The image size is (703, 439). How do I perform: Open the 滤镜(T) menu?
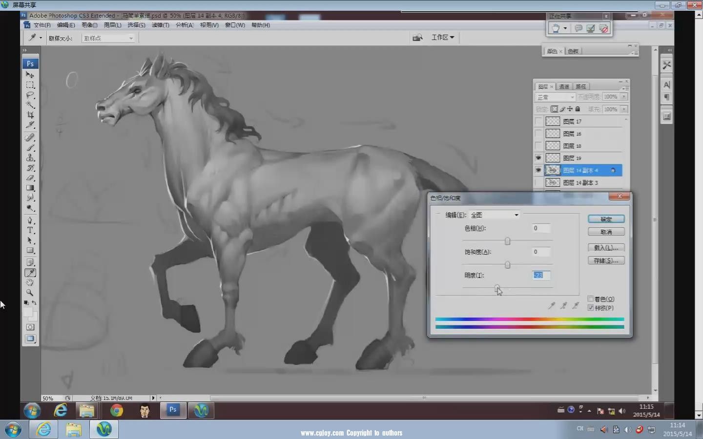click(160, 25)
